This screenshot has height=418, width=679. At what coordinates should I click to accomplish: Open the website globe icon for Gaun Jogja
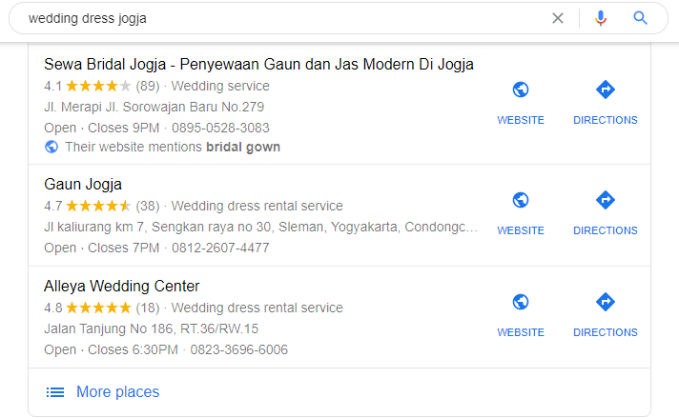(x=521, y=200)
